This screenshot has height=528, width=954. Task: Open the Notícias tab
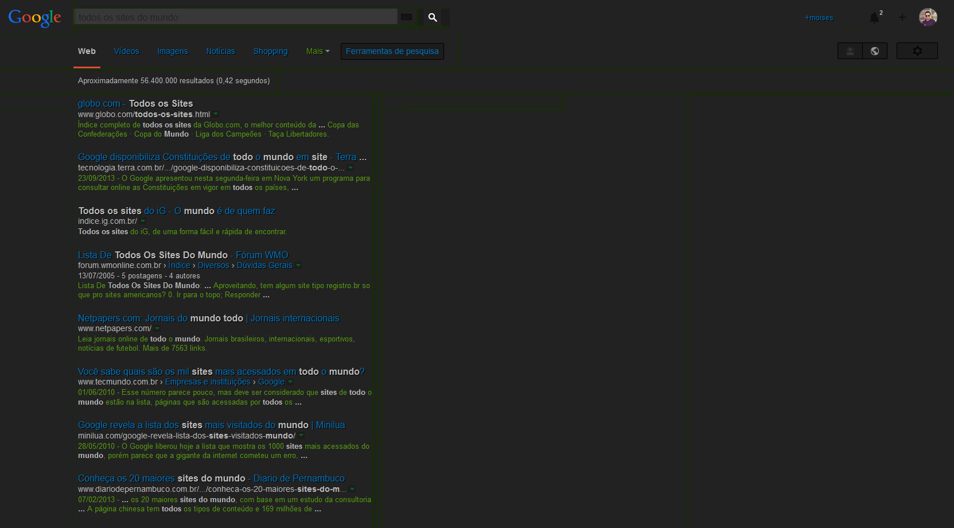pos(220,51)
